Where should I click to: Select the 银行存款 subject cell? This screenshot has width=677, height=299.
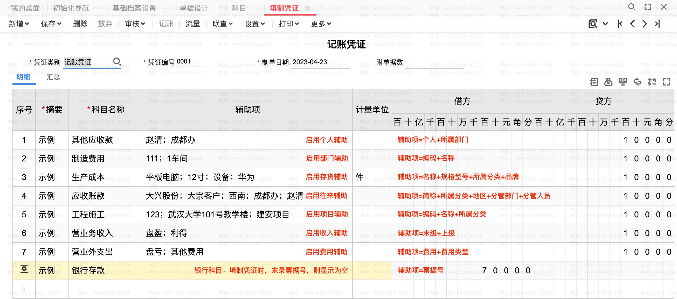tap(106, 270)
